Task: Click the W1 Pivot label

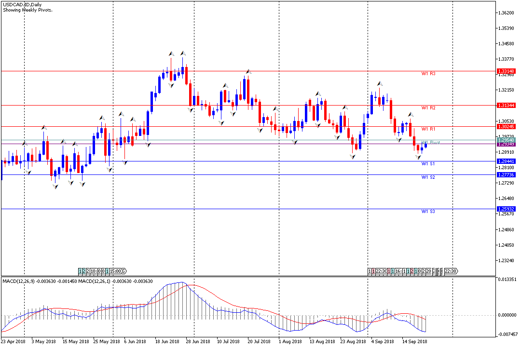Action: 431,143
